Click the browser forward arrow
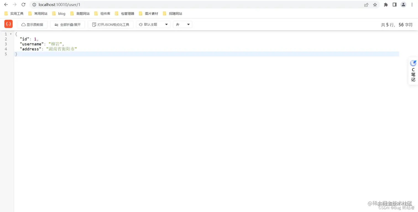The height and width of the screenshot is (212, 418). click(15, 5)
